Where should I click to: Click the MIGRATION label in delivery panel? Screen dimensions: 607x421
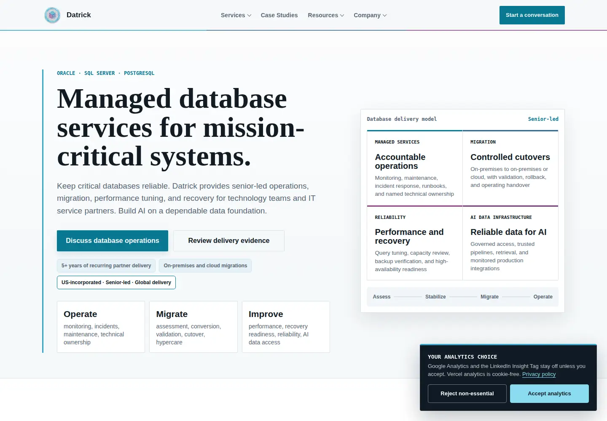pyautogui.click(x=483, y=142)
